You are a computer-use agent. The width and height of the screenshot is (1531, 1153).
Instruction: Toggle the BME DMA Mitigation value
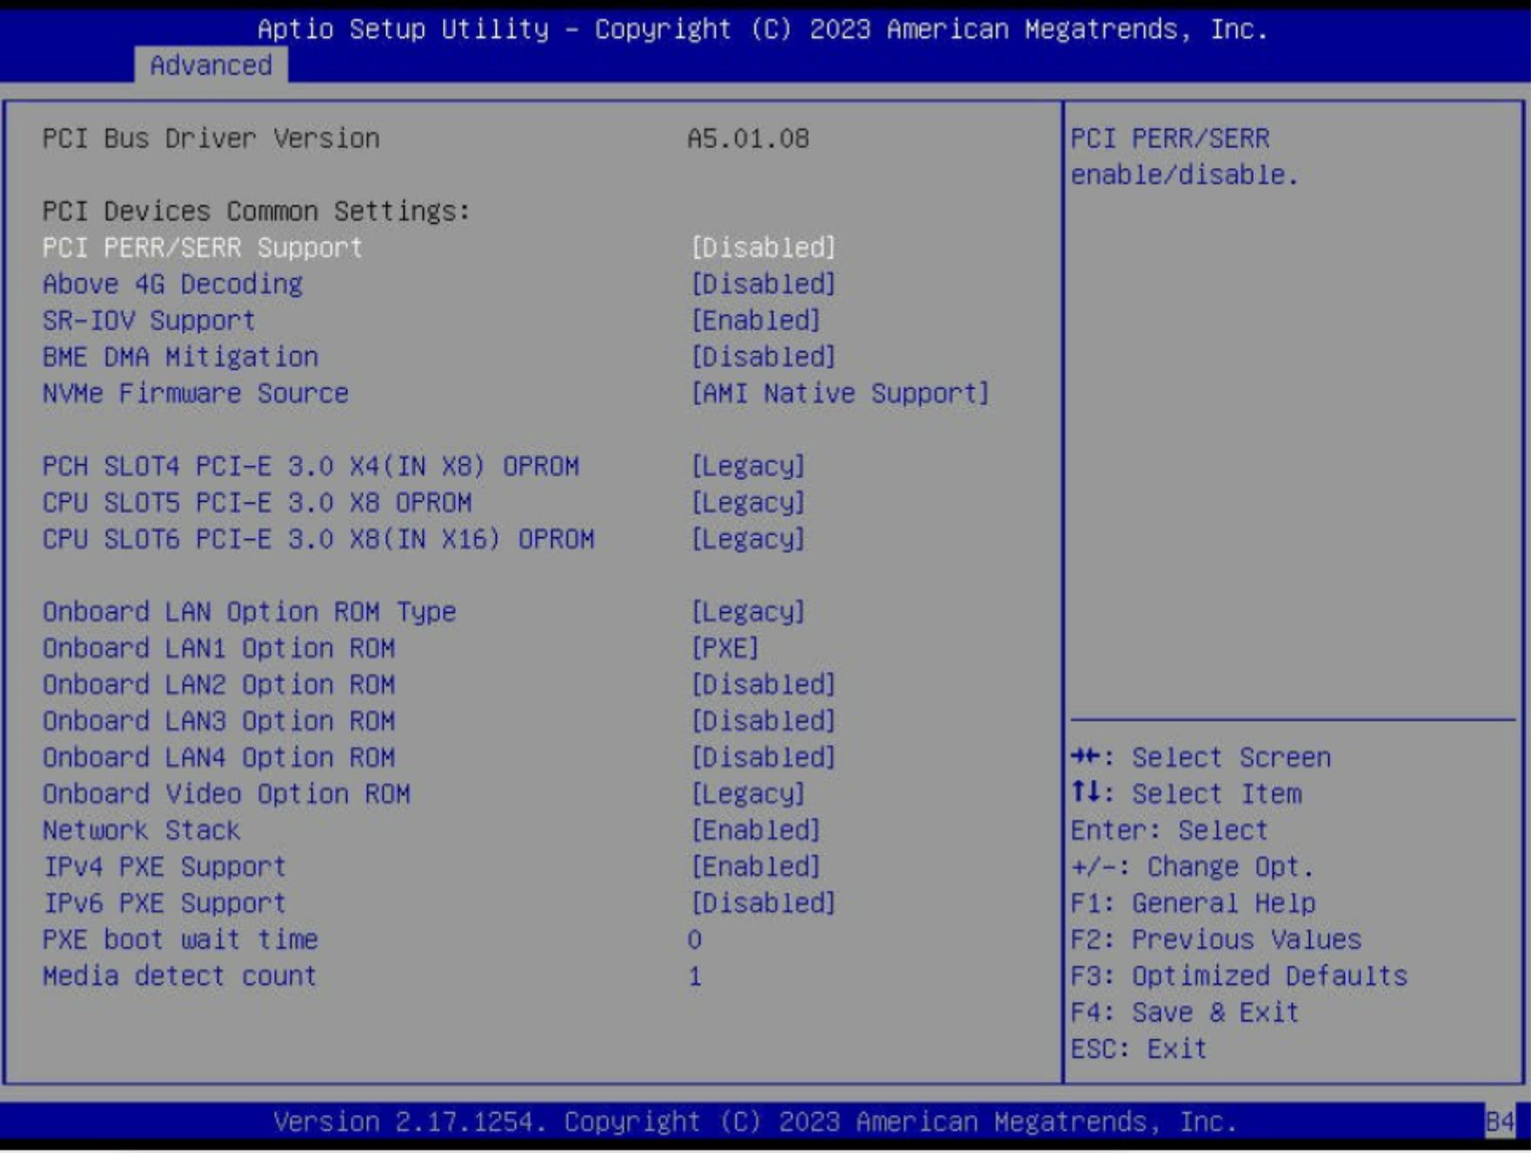click(x=763, y=357)
